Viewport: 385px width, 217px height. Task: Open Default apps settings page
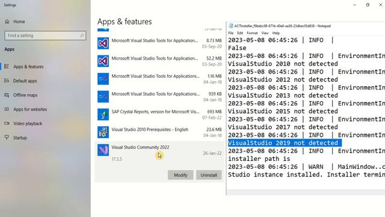[25, 81]
